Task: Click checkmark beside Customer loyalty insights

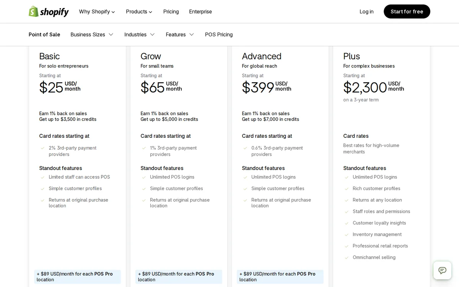Action: click(347, 223)
